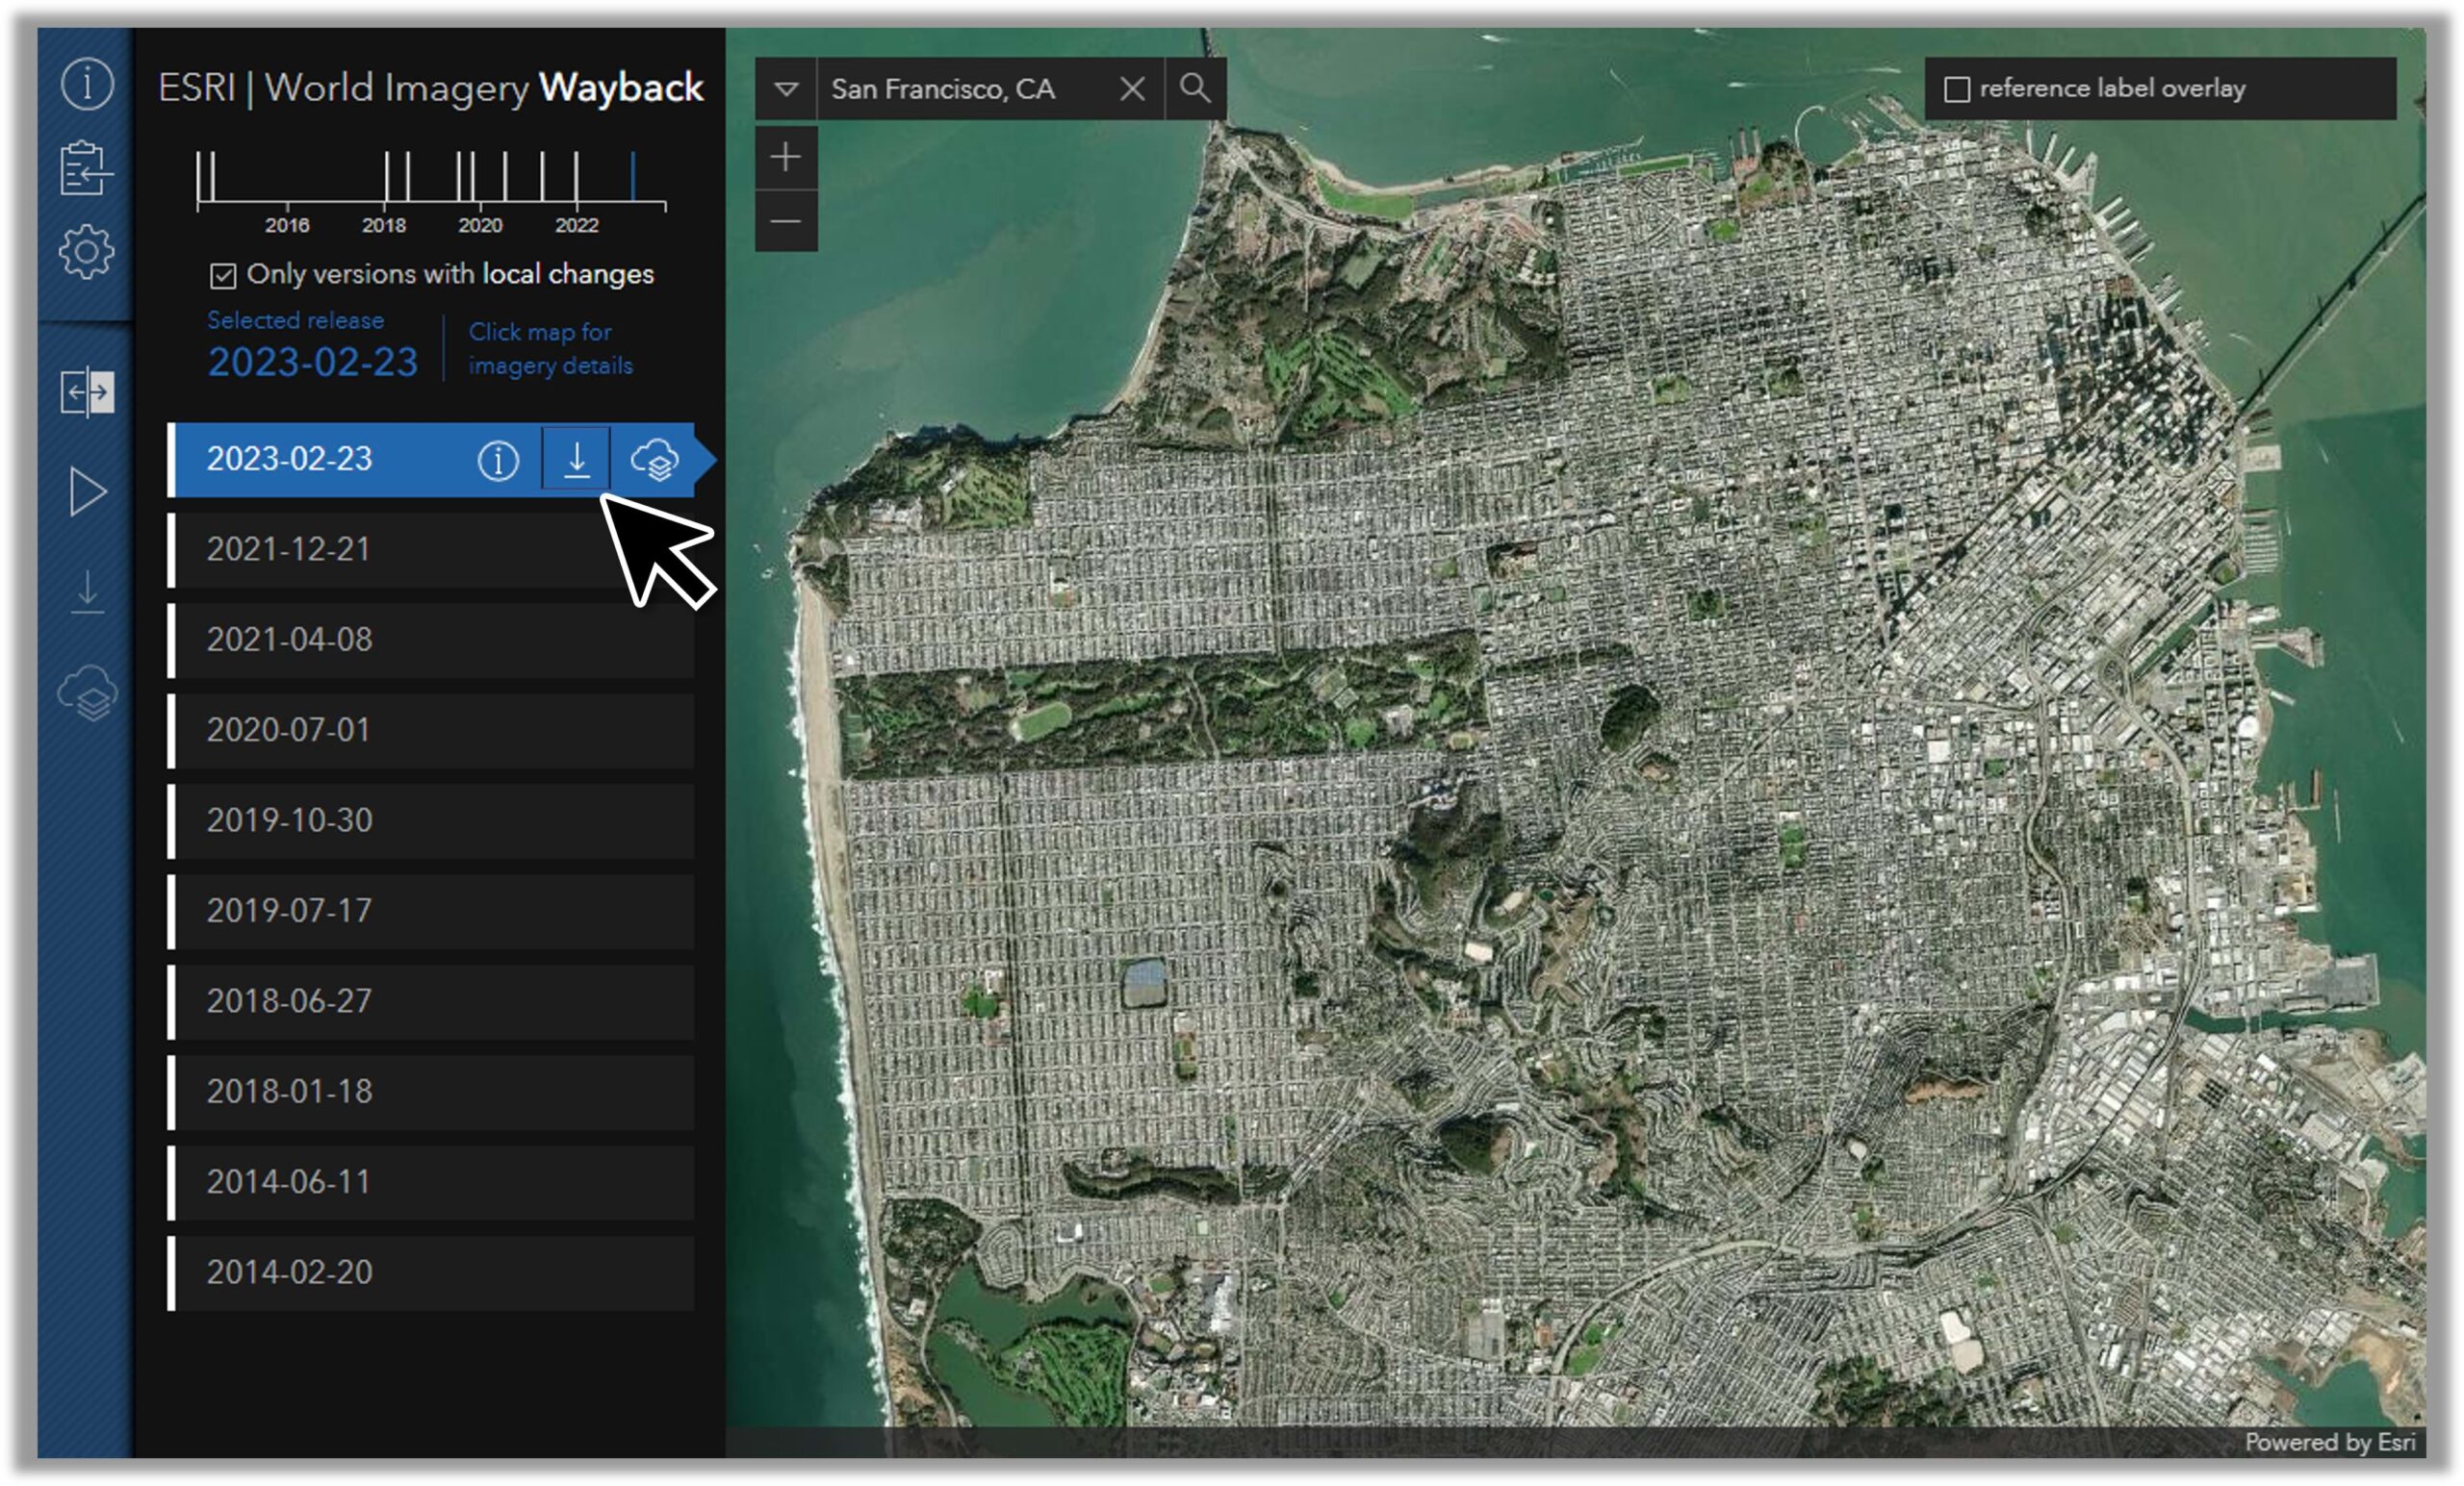Add 2023-02-23 release to web map

655,461
